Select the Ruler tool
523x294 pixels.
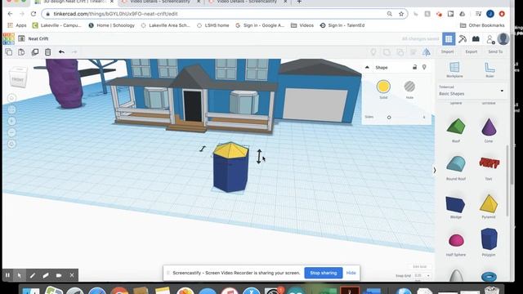coord(489,69)
